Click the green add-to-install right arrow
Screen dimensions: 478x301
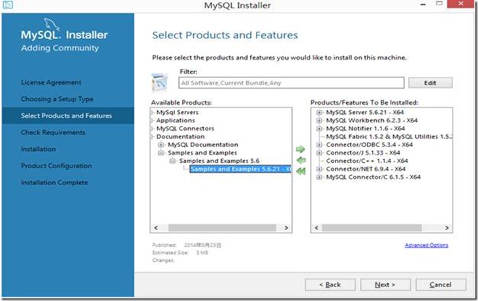click(x=300, y=149)
